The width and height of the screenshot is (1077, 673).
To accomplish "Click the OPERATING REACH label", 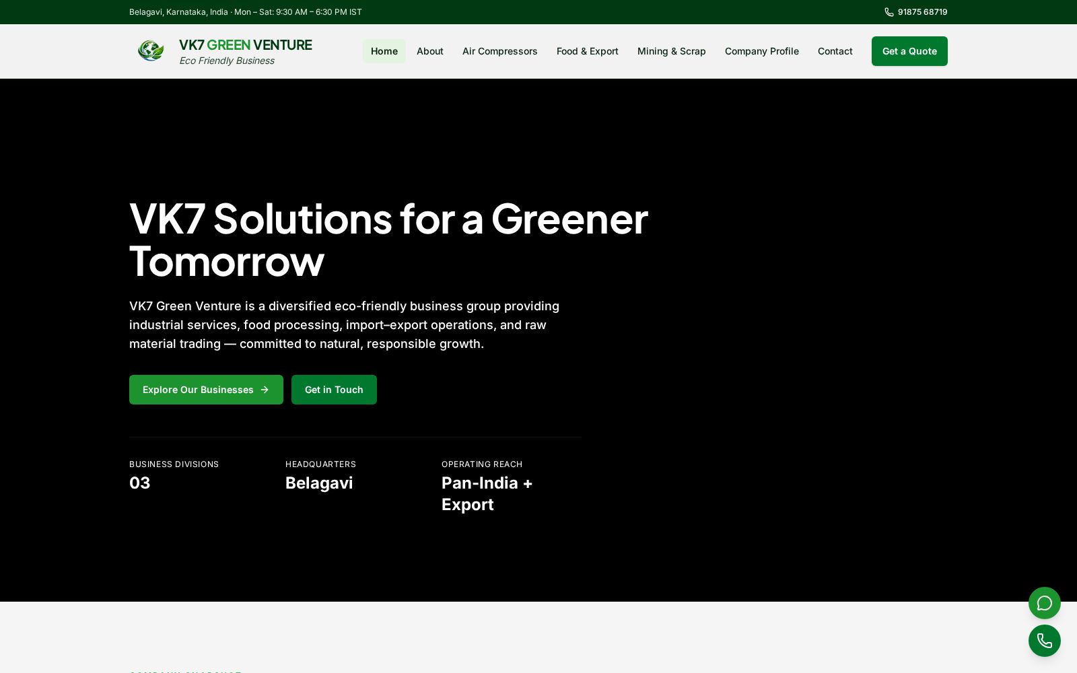I will point(482,464).
